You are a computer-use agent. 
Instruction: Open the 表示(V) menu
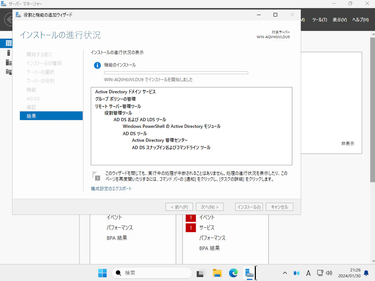coord(340,20)
